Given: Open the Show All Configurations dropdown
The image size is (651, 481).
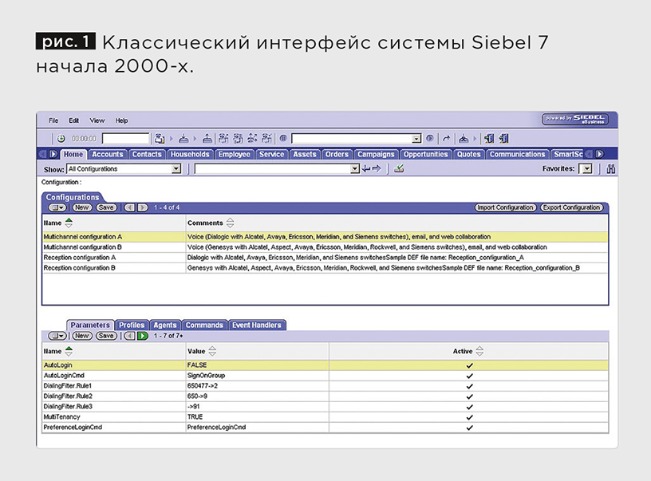Looking at the screenshot, I should click(176, 168).
